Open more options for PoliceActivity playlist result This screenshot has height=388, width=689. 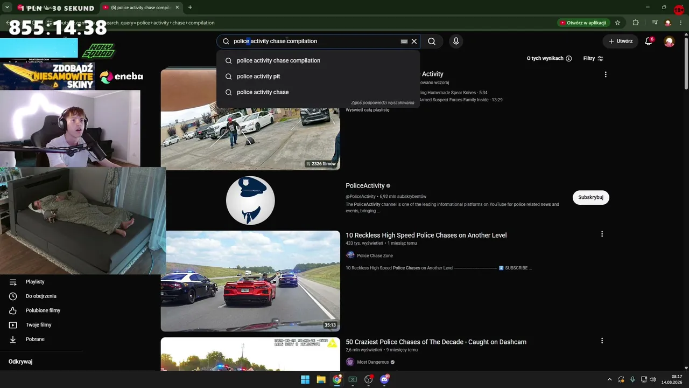606,74
